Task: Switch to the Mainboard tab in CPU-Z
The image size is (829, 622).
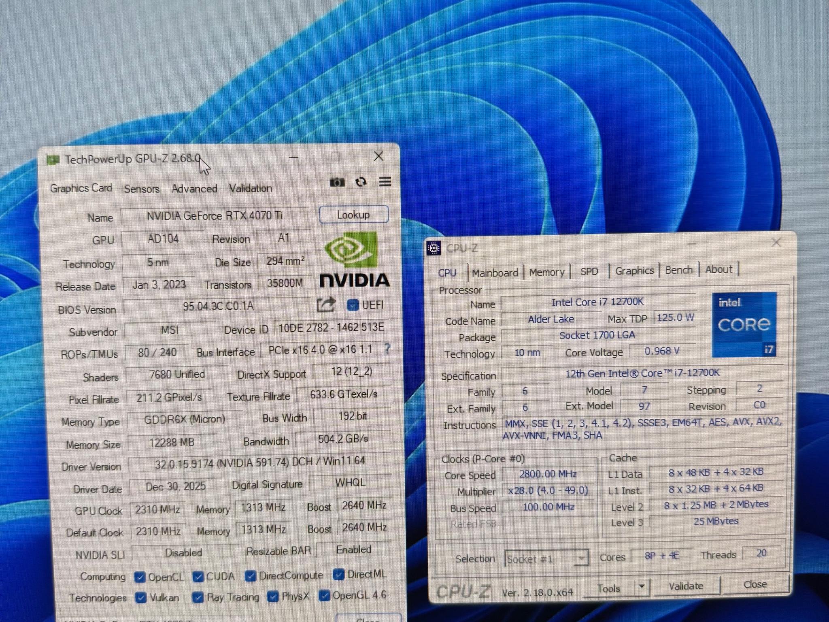Action: [495, 273]
